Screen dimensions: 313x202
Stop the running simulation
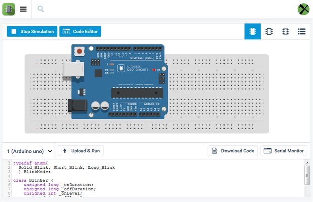point(32,31)
